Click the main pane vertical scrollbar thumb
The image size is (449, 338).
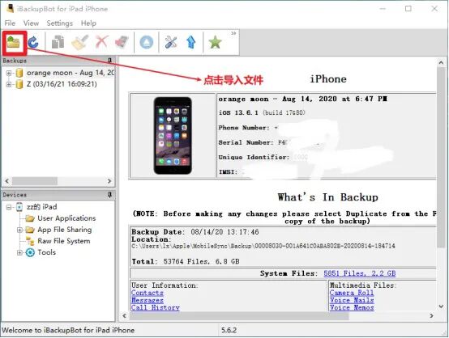click(x=441, y=158)
